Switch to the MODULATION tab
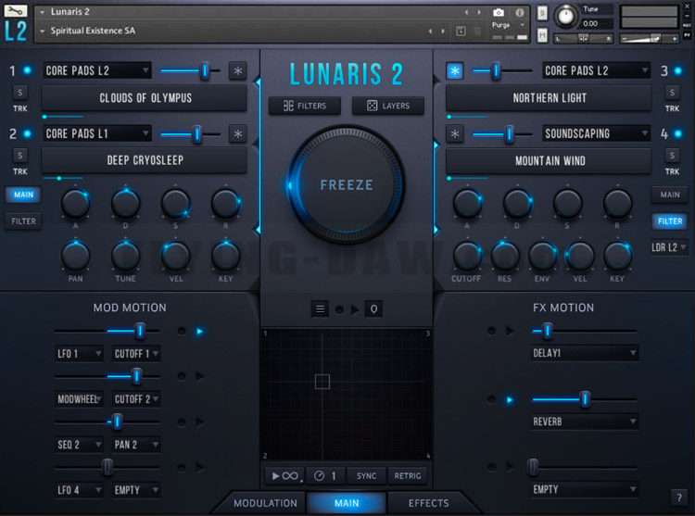Image resolution: width=695 pixels, height=516 pixels. click(265, 503)
